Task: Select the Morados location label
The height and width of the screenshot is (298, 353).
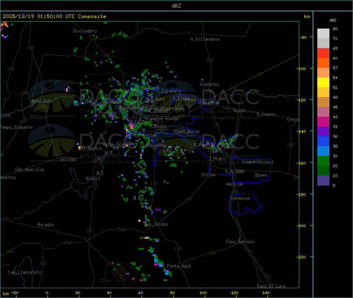Action: pyautogui.click(x=45, y=225)
